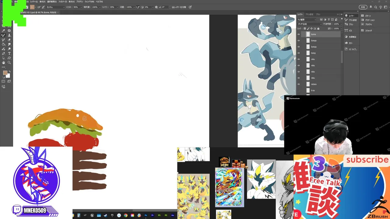Viewport: 390px width, 219px height.
Task: Select the Paint Bucket tool
Action: (3, 44)
